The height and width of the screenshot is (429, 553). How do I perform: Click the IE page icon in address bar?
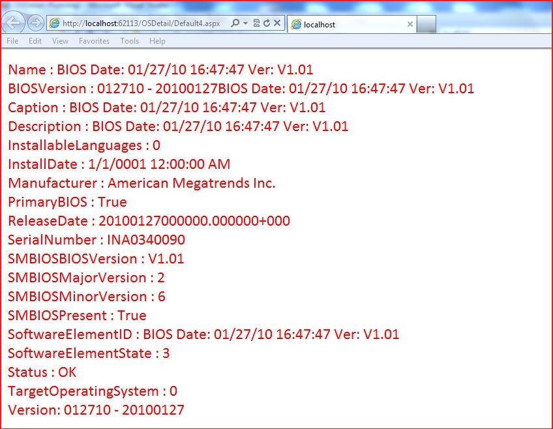point(54,23)
